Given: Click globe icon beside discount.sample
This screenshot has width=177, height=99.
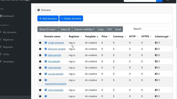Looking at the screenshot, I should 46,49.
